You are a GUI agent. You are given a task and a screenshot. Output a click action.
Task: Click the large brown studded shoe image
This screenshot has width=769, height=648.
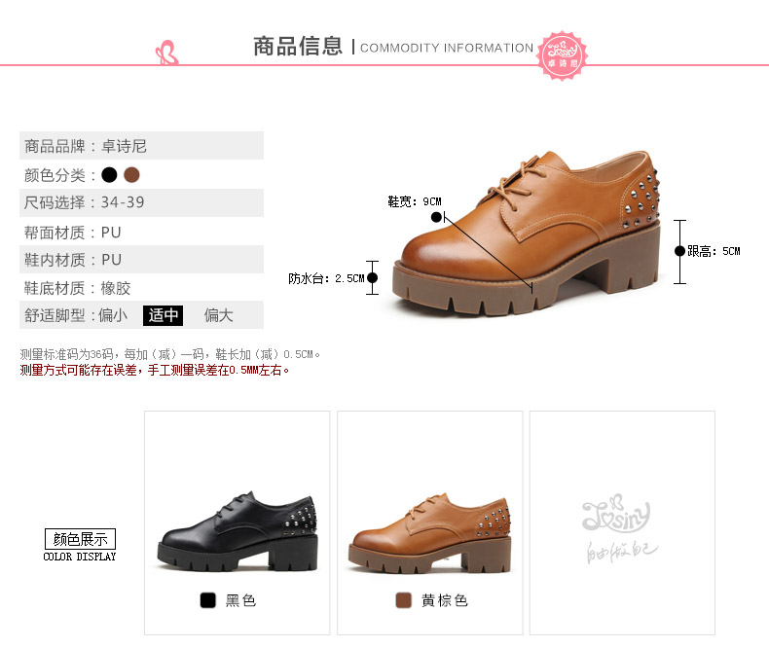[527, 233]
